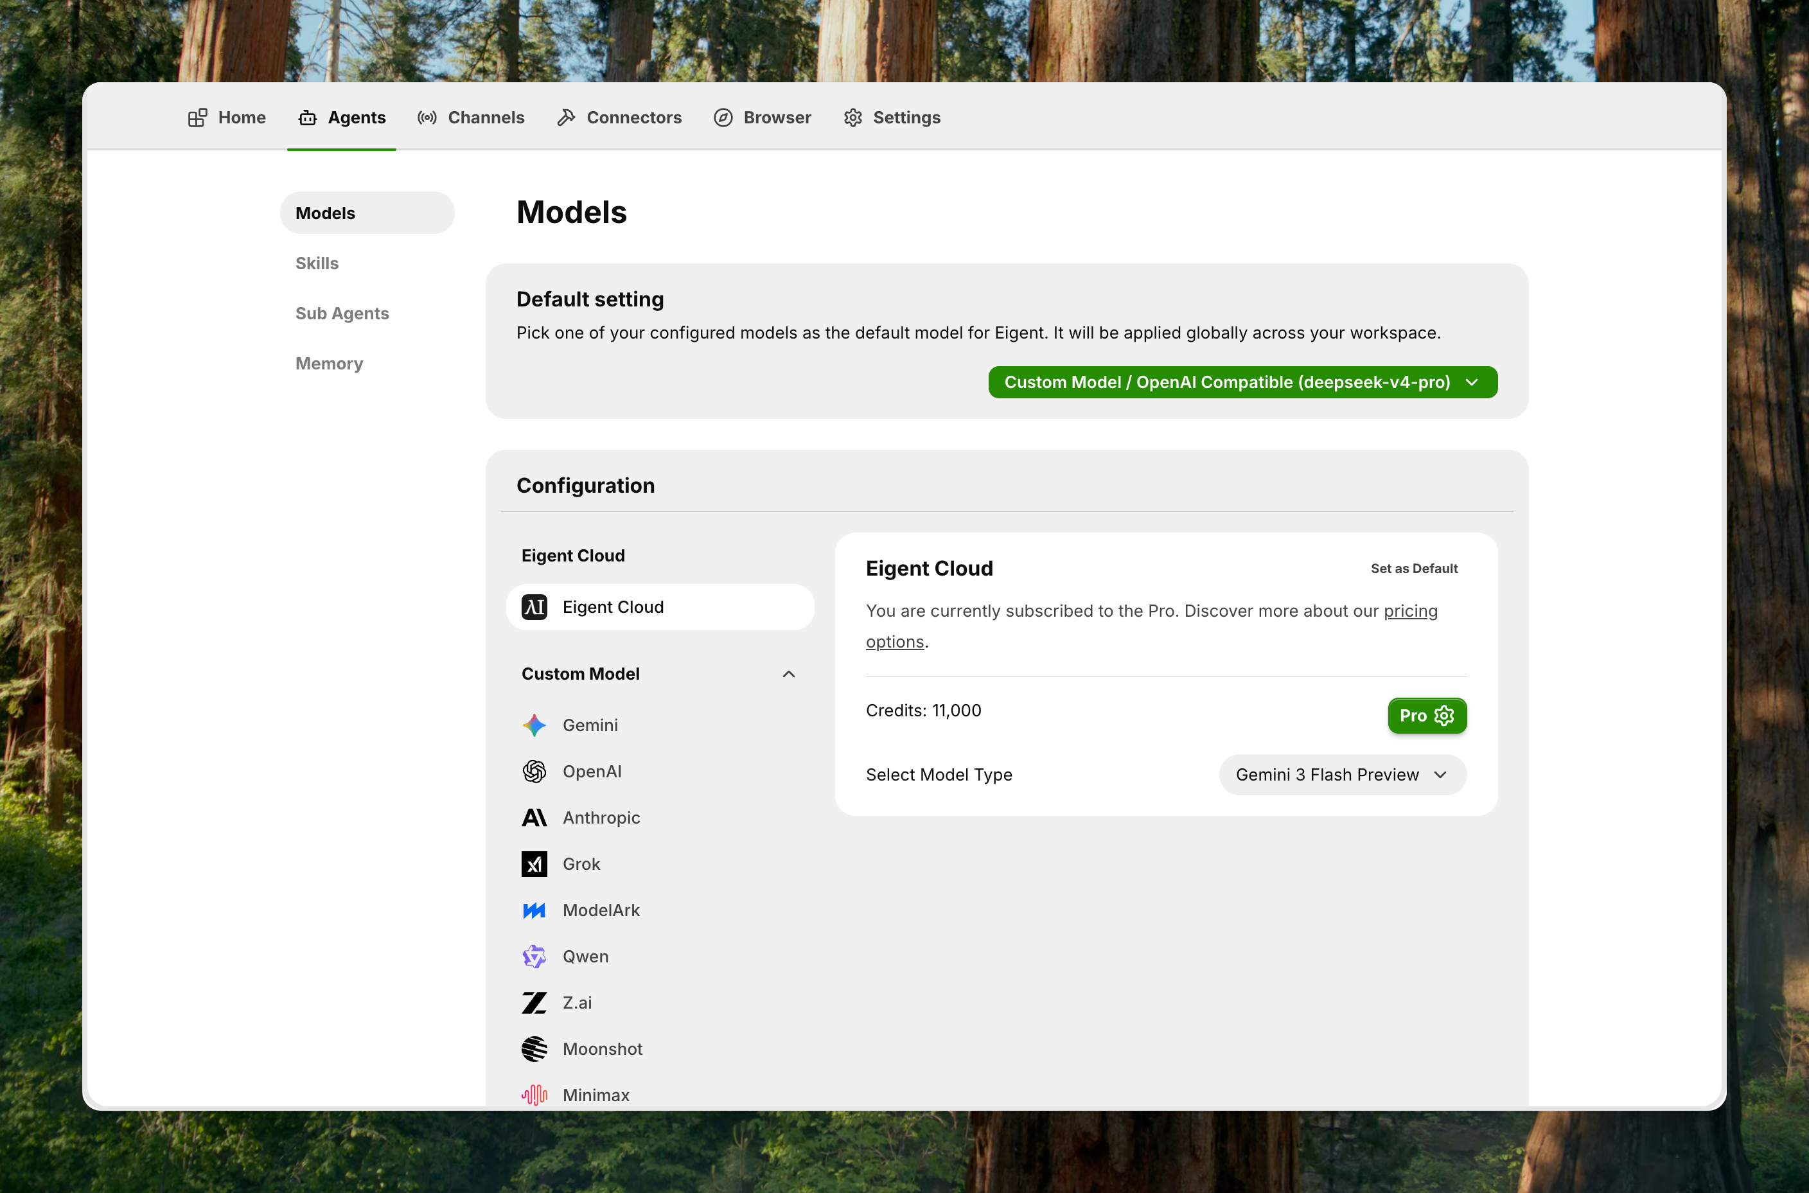Switch to the Browser tab
Image resolution: width=1809 pixels, height=1193 pixels.
pos(763,118)
